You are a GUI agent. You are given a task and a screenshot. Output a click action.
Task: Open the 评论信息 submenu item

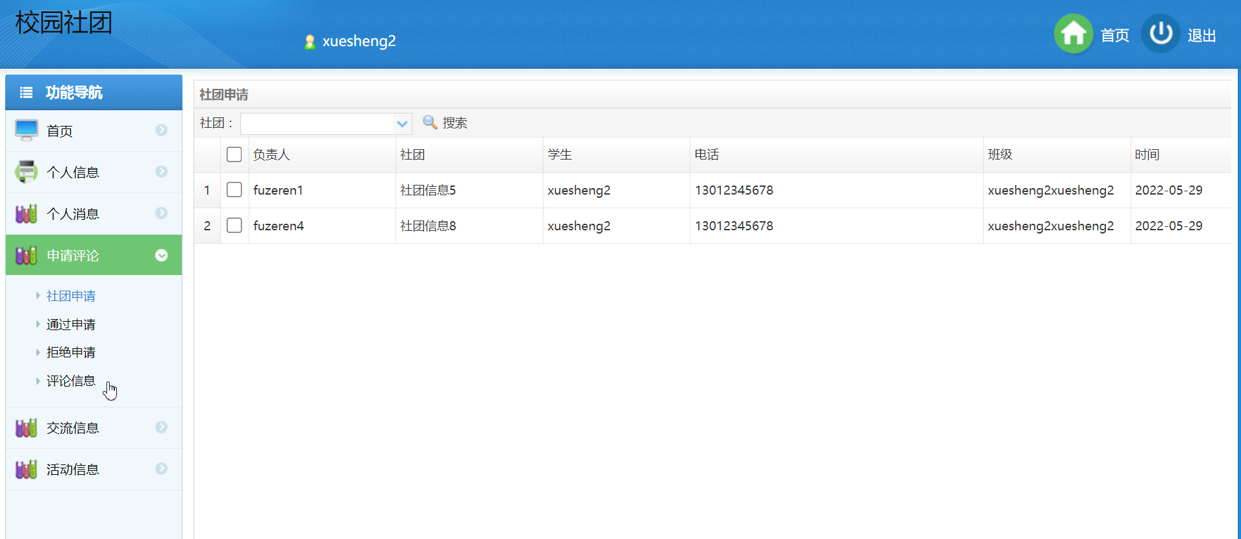[x=71, y=381]
